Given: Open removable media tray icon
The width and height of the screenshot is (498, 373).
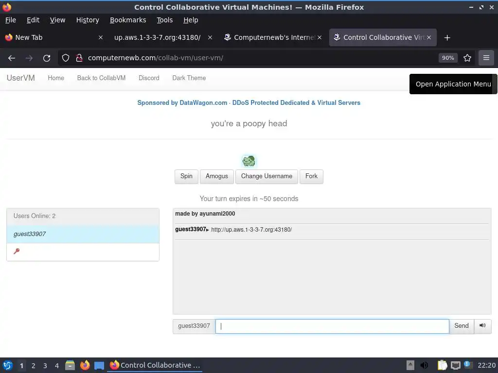Looking at the screenshot, I should [x=410, y=365].
